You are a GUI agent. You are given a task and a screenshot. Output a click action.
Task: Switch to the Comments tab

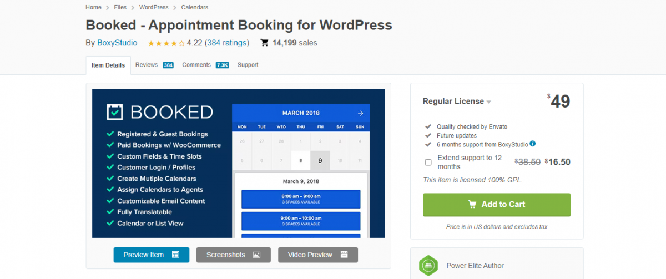196,65
